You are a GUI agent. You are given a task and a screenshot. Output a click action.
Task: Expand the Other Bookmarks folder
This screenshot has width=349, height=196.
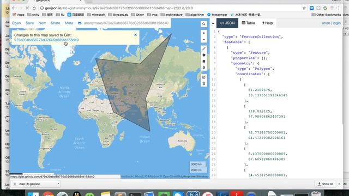click(x=326, y=15)
